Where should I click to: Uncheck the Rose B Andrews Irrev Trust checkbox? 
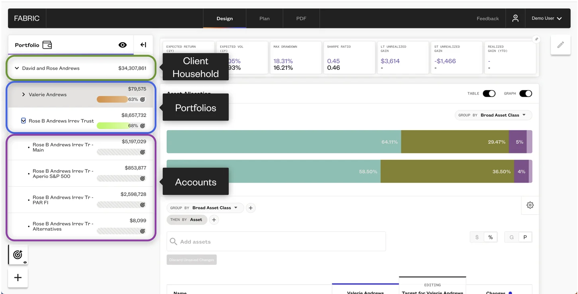(23, 120)
